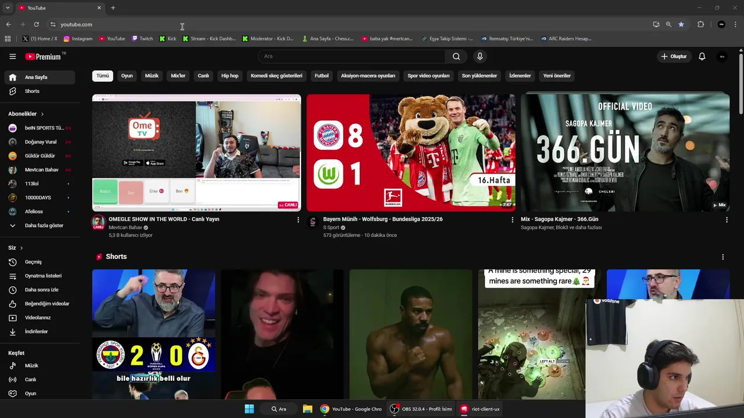Close the YouTube browser tab
Image resolution: width=744 pixels, height=418 pixels.
99,8
